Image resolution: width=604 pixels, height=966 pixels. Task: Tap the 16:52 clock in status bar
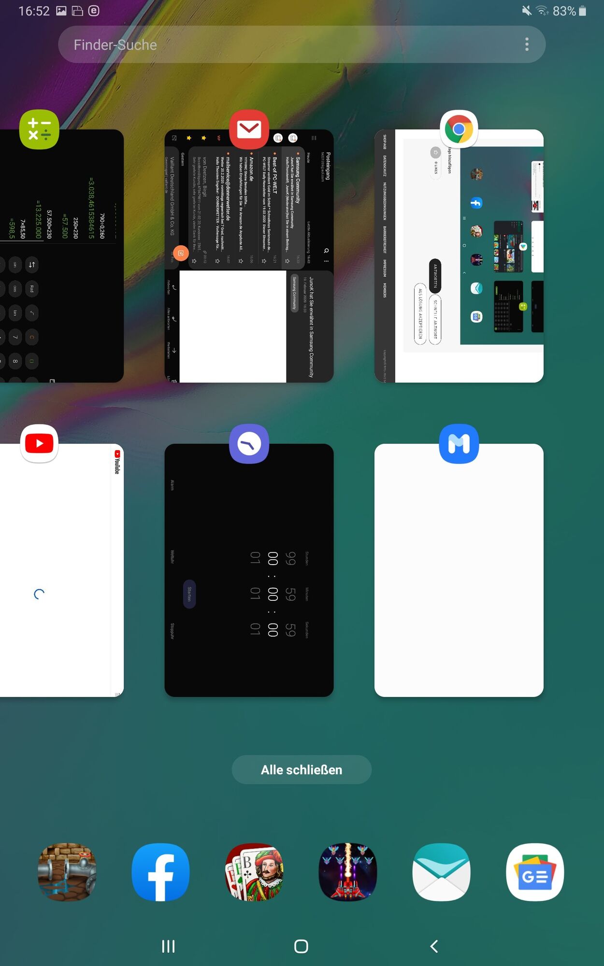pos(34,11)
